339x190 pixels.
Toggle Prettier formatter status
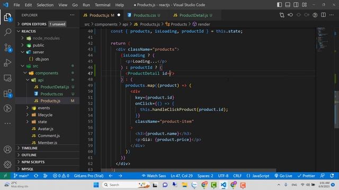click(306, 176)
